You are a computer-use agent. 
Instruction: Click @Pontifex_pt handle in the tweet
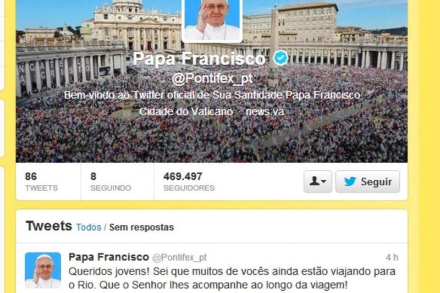[179, 257]
